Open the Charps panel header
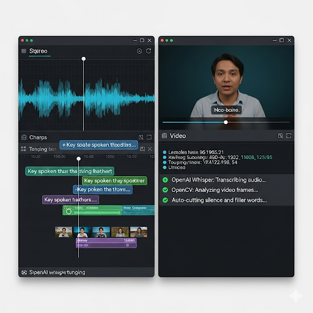The image size is (313, 313). [x=86, y=137]
